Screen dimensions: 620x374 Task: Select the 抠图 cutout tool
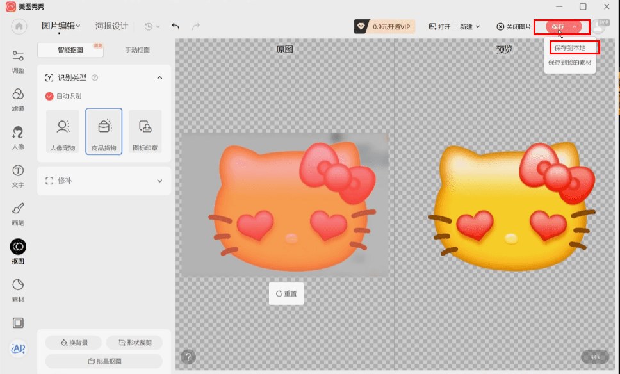[18, 252]
